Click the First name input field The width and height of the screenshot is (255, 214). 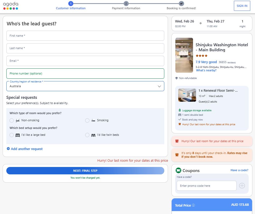pyautogui.click(x=85, y=36)
